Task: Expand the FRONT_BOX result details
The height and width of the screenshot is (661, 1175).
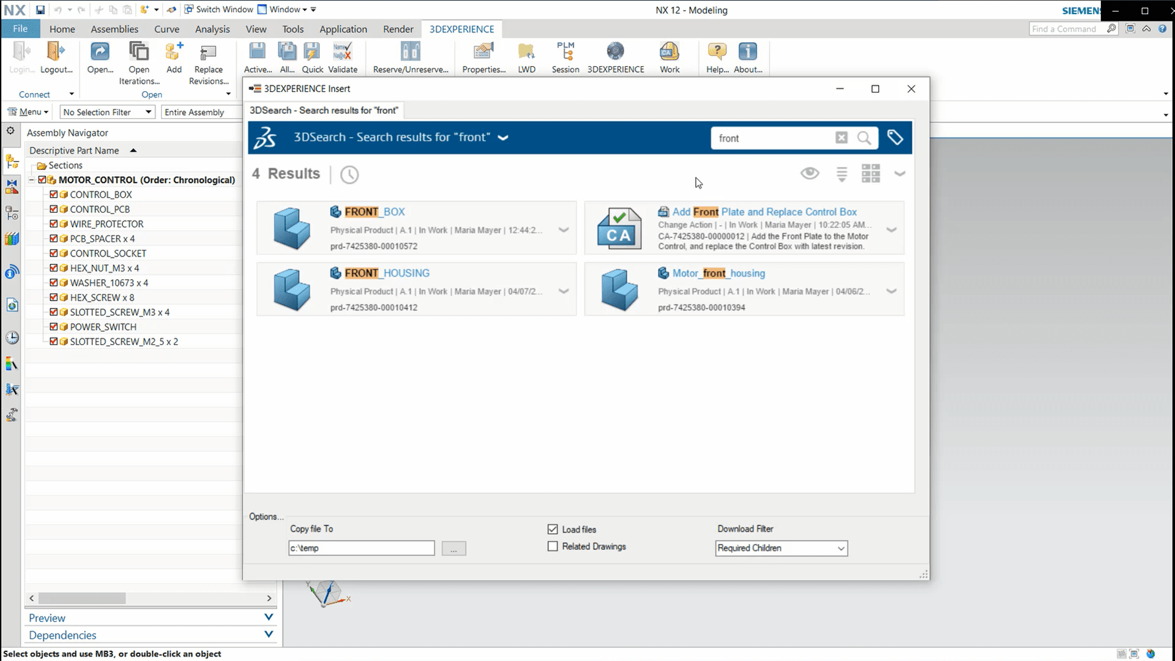Action: [x=565, y=230]
